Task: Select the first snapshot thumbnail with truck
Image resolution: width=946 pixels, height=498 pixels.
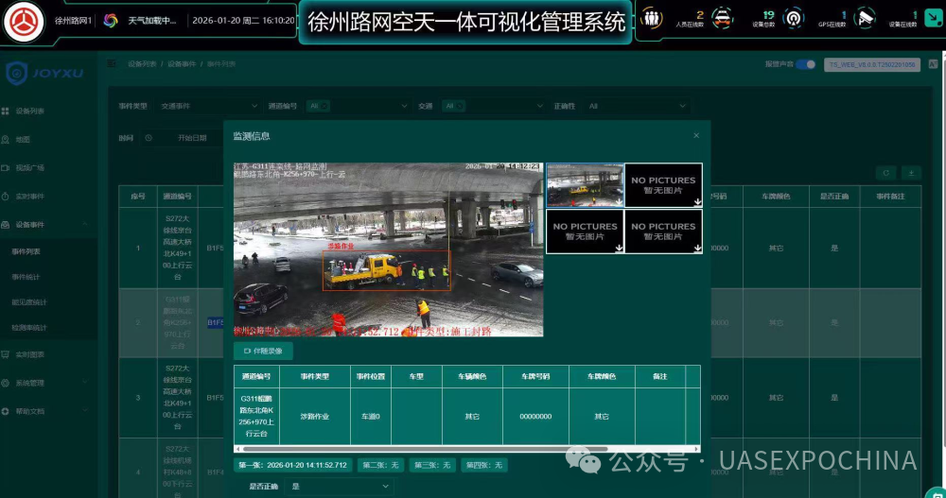Action: [x=585, y=184]
